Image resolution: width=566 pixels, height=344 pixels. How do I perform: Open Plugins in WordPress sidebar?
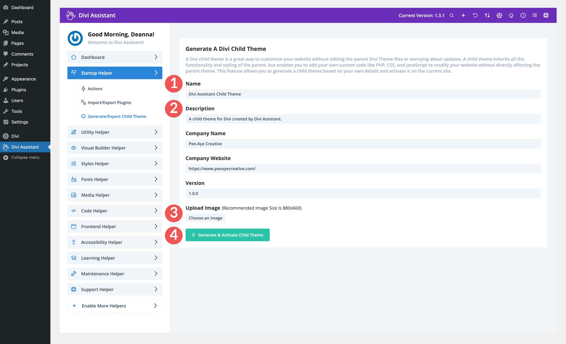pyautogui.click(x=19, y=90)
